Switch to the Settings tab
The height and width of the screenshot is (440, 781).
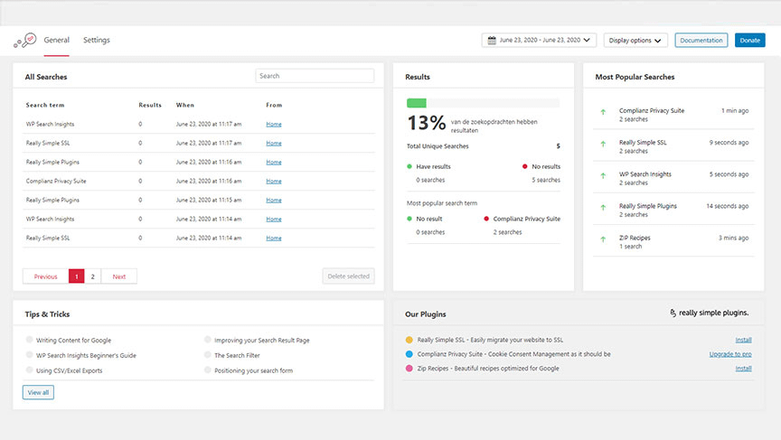click(x=96, y=40)
